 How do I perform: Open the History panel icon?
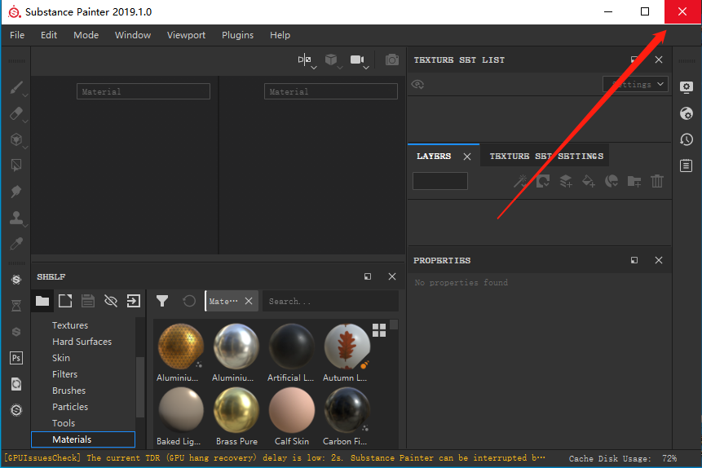[687, 139]
